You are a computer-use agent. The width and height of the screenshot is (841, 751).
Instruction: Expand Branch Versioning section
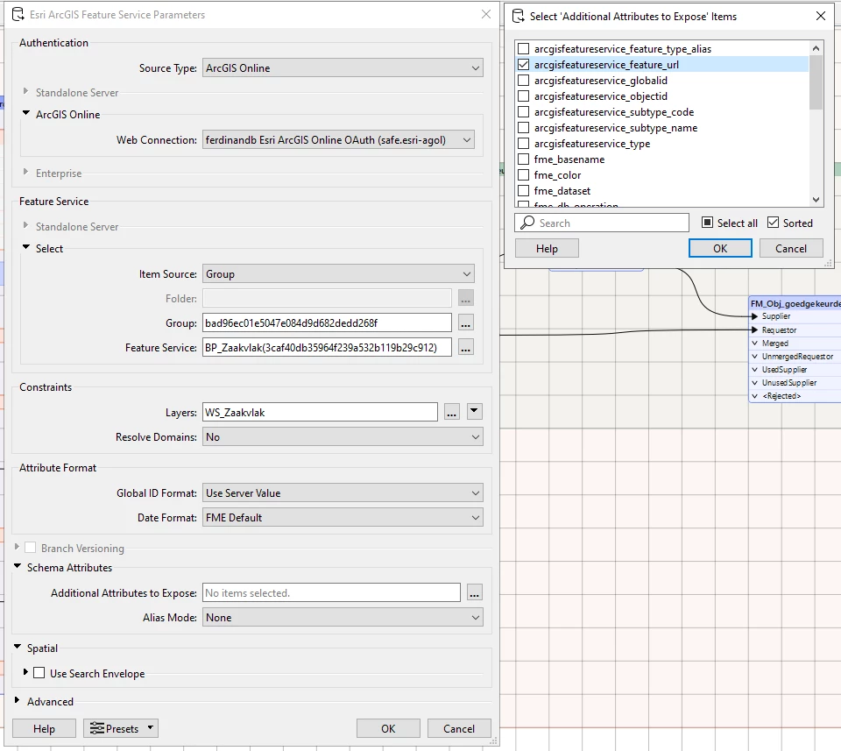pyautogui.click(x=17, y=547)
